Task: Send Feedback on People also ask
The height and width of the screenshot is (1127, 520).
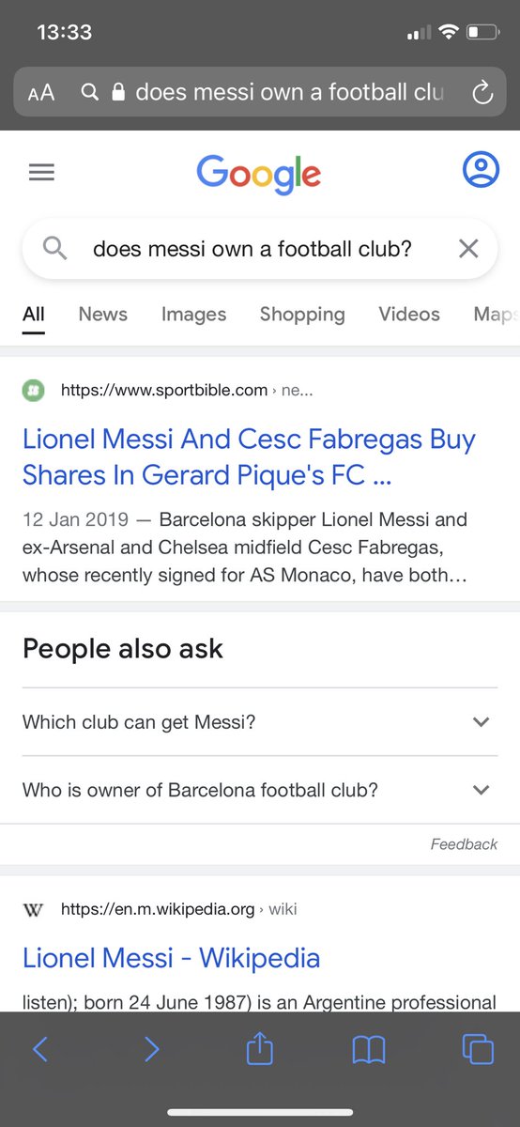Action: [x=464, y=844]
